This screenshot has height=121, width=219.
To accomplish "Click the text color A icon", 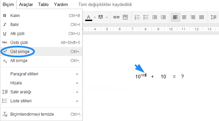I will 89,18.
